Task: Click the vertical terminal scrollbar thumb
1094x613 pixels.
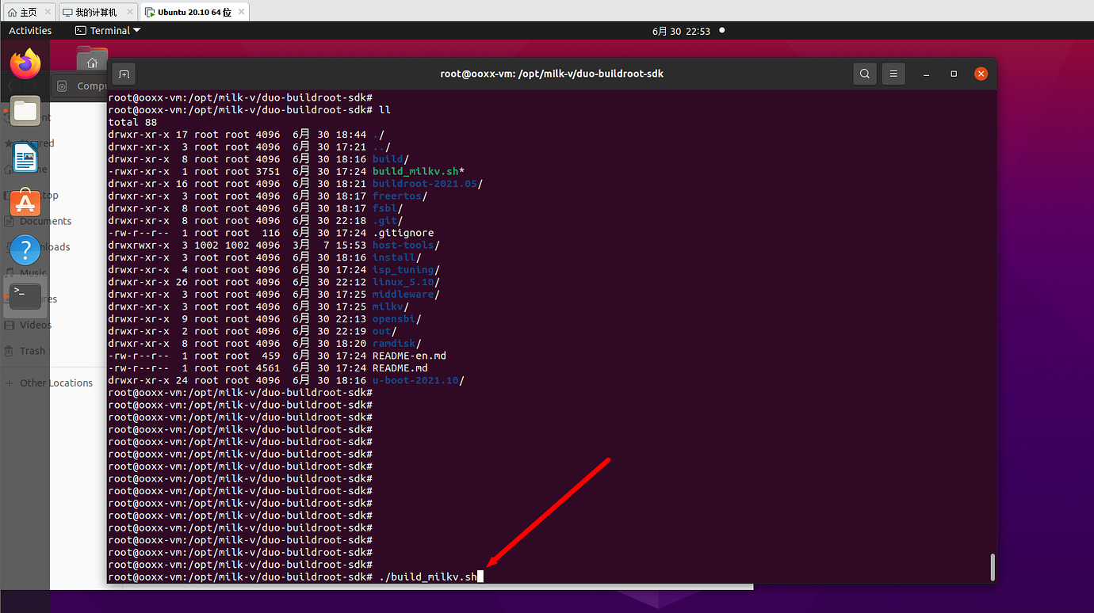Action: (992, 566)
